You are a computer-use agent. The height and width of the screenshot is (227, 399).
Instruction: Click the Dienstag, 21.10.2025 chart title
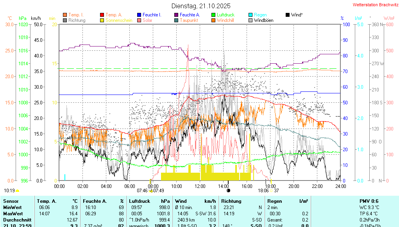[201, 6]
